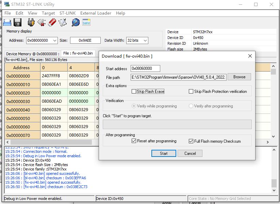Switch to Device Memory @ 0x08000000 tab
This screenshot has width=280, height=204.
tap(33, 54)
